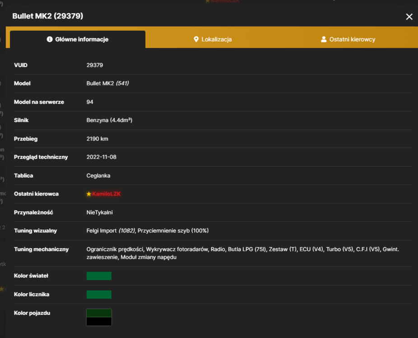Select the affiliation value NieTykalni
418x338 pixels.
[99, 212]
